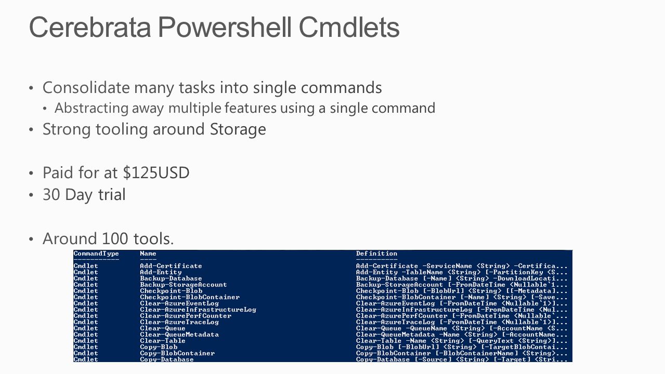The width and height of the screenshot is (665, 374).
Task: Select the 30 Day trial bullet
Action: pos(84,195)
